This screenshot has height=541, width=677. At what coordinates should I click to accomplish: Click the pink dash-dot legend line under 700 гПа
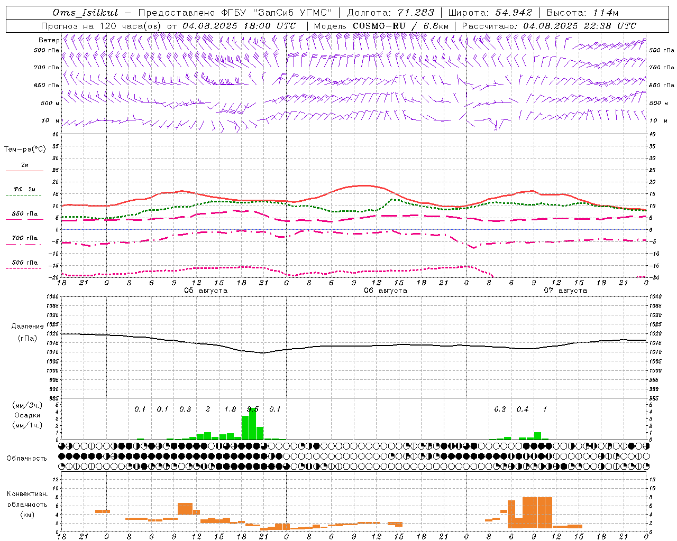coord(23,244)
